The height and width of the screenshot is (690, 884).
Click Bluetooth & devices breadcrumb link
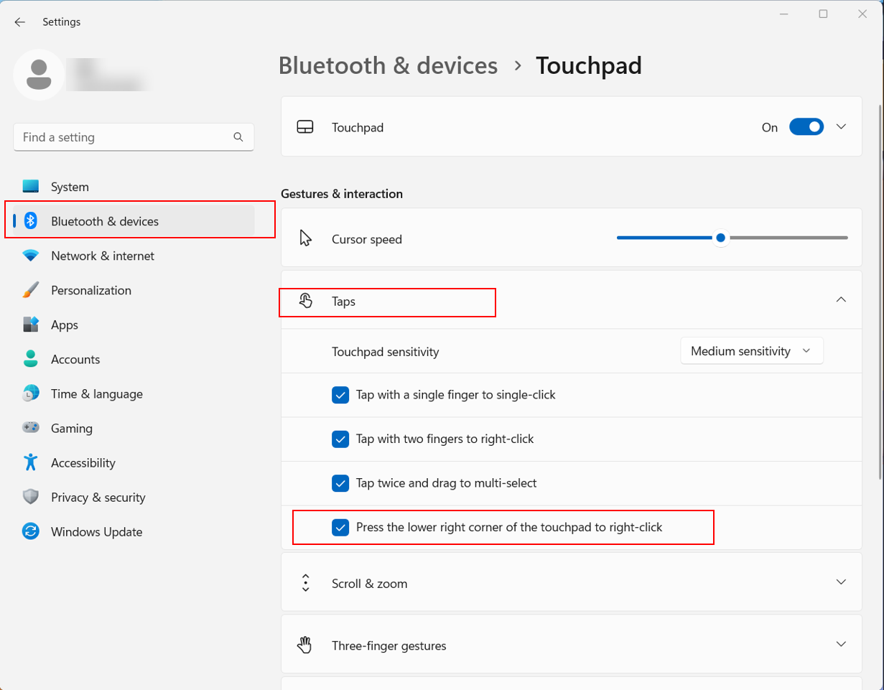tap(388, 65)
